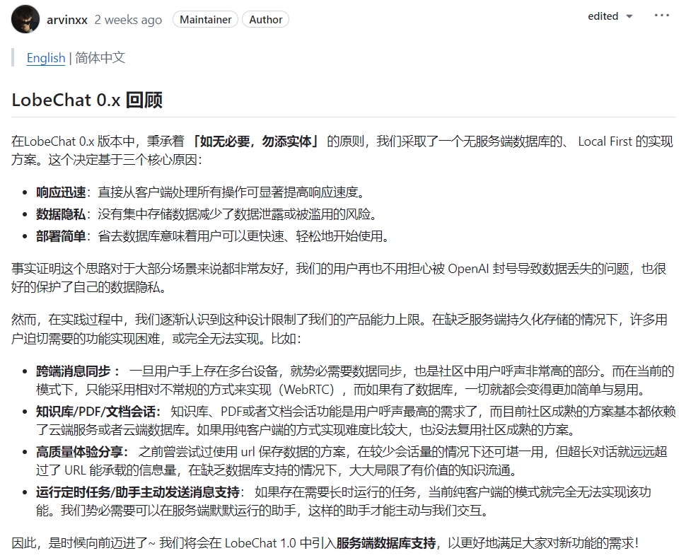Select the 数据隐私 bullet label
Viewport: 686px width, 558px height.
click(61, 214)
